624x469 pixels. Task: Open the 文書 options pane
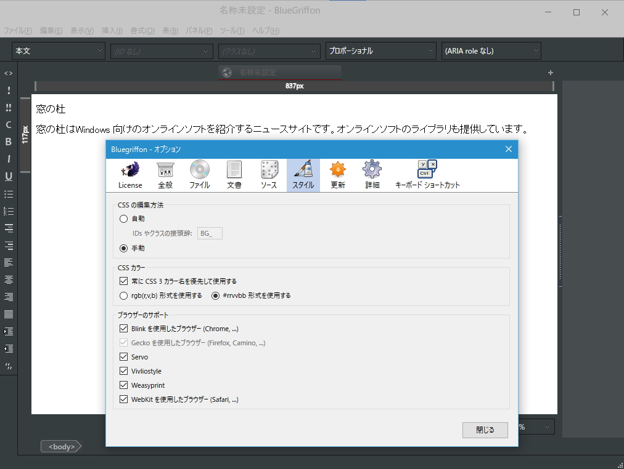pos(234,175)
